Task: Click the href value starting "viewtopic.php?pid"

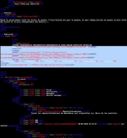Action: (x=60, y=124)
